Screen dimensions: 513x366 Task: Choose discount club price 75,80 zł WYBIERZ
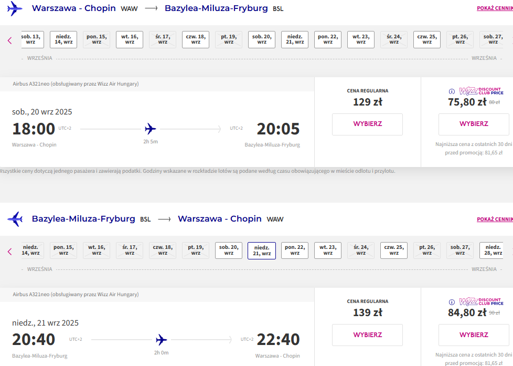(x=474, y=124)
